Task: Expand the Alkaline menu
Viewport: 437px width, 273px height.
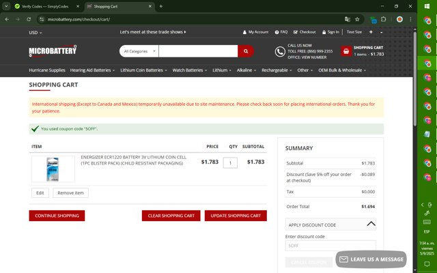Action: tap(246, 70)
